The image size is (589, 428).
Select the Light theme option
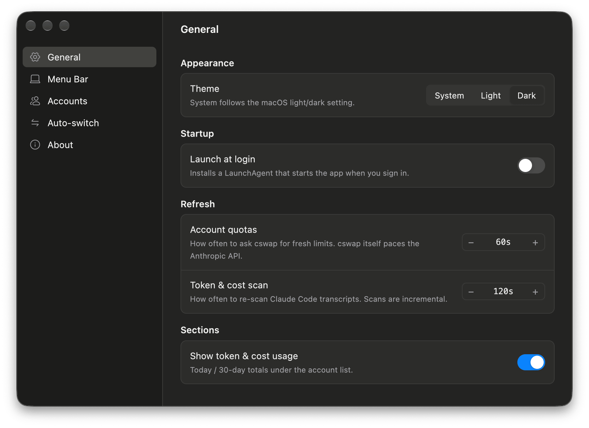490,95
